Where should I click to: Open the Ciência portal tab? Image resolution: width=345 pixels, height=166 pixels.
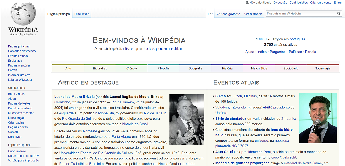(x=132, y=68)
